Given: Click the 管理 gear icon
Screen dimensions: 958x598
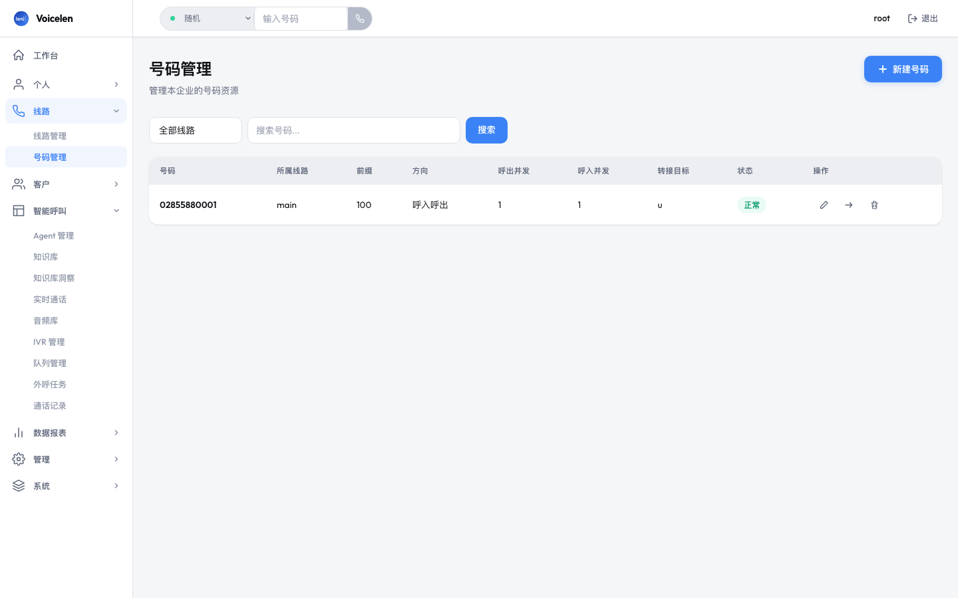Looking at the screenshot, I should (19, 459).
